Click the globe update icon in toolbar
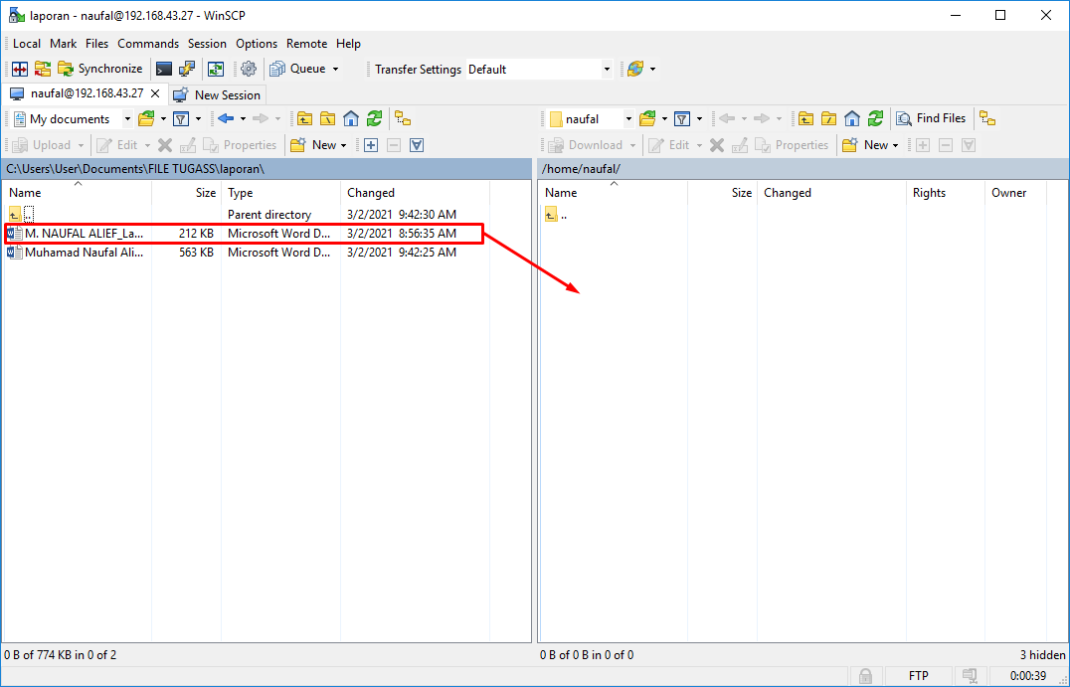This screenshot has width=1070, height=687. [635, 69]
